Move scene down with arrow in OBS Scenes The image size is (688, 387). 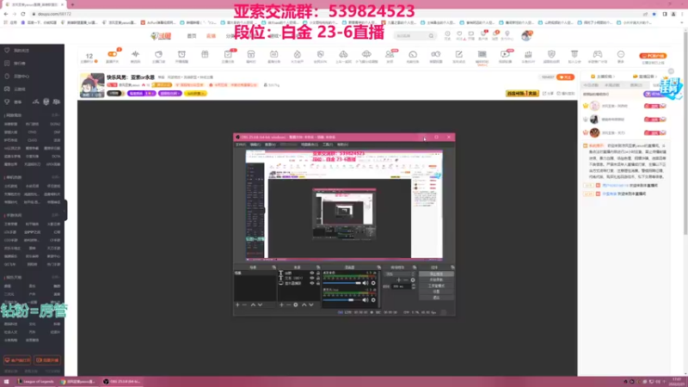[x=260, y=304]
